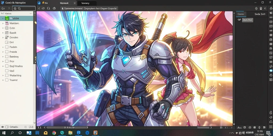Click the magnifier icon in the image toolbar
This screenshot has width=273, height=136.
[49, 8]
